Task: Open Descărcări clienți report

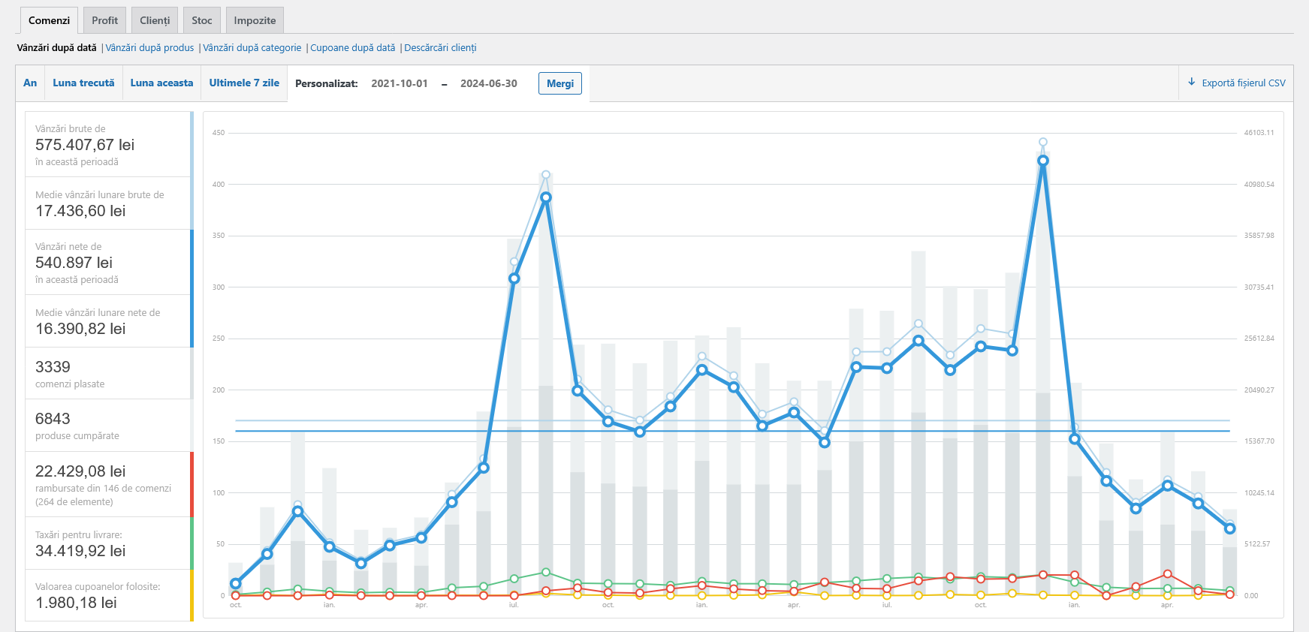Action: pos(440,47)
